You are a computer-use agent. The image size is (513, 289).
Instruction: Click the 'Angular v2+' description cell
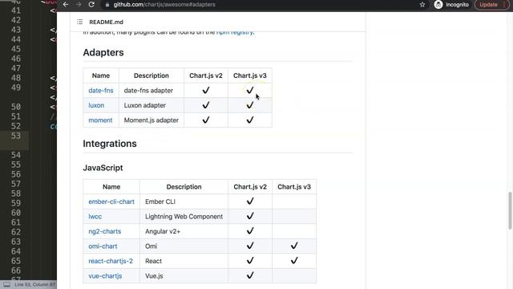(x=184, y=231)
